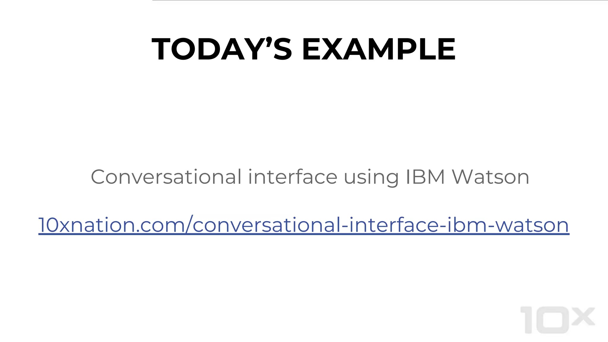
Task: Click the word "TODAY'S" in the heading
Action: point(222,49)
